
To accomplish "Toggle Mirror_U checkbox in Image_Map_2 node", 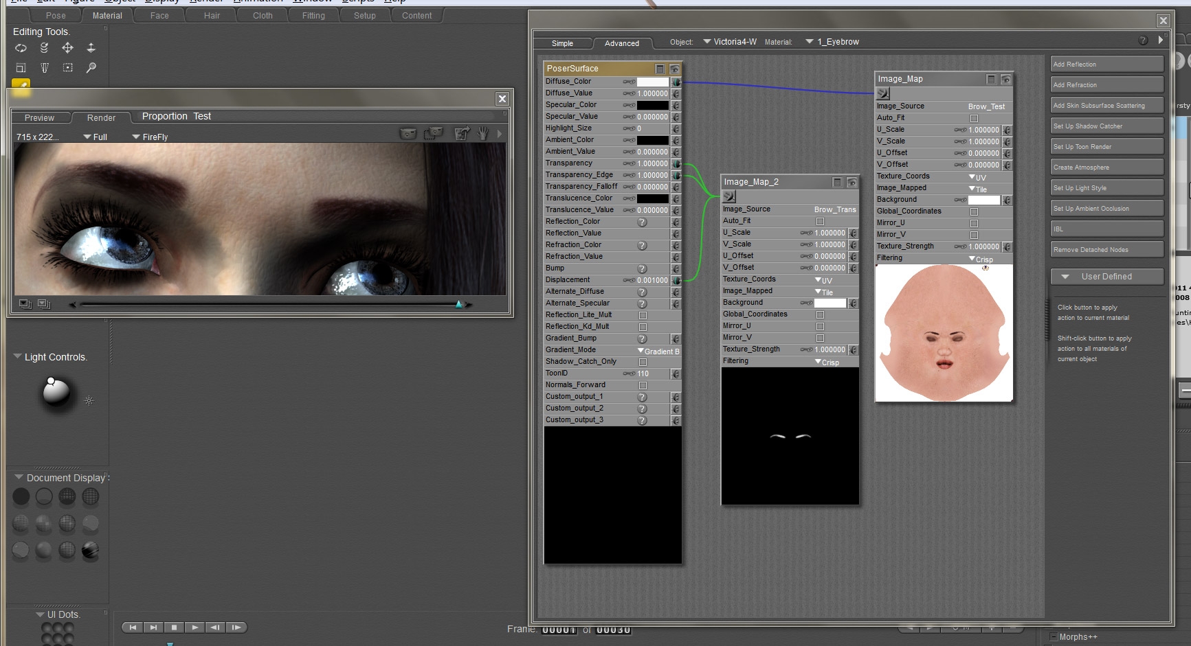I will click(x=820, y=326).
